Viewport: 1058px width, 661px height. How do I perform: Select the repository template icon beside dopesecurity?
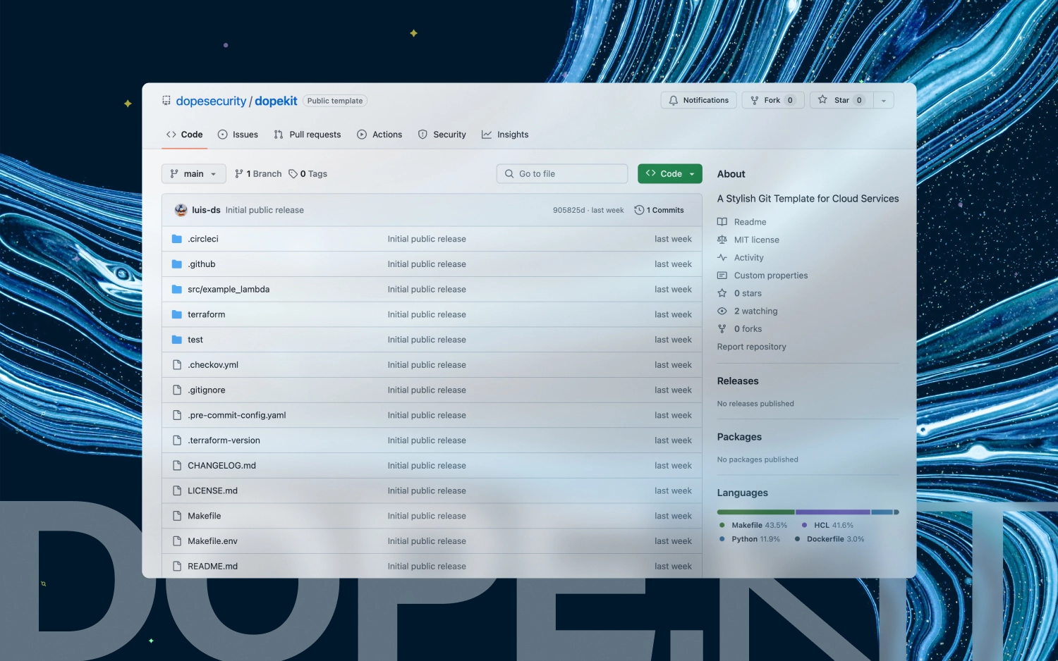(x=166, y=100)
